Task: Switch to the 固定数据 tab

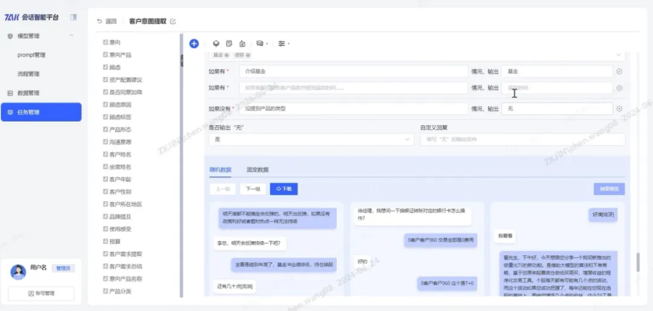Action: [258, 170]
